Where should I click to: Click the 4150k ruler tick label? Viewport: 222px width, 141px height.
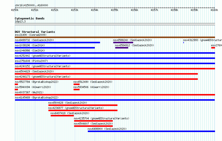coord(15,10)
